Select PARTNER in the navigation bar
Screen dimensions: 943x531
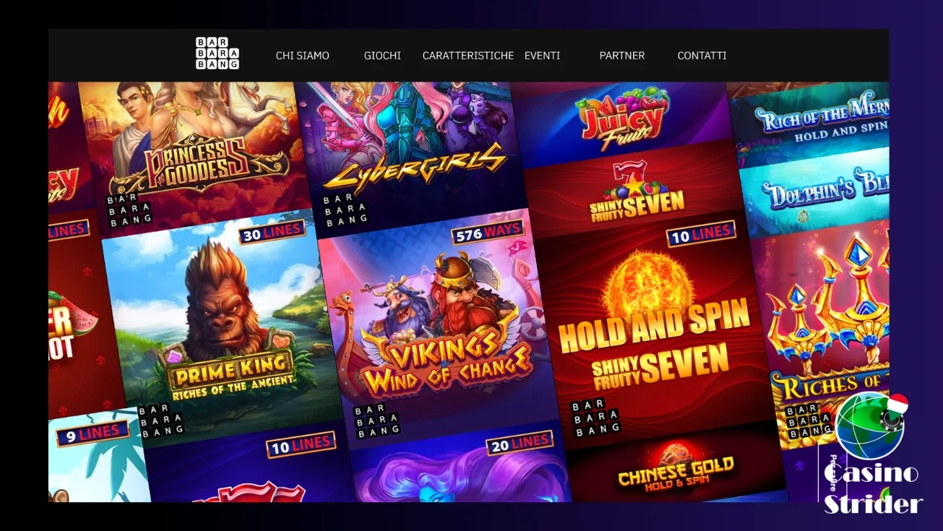[x=622, y=56]
